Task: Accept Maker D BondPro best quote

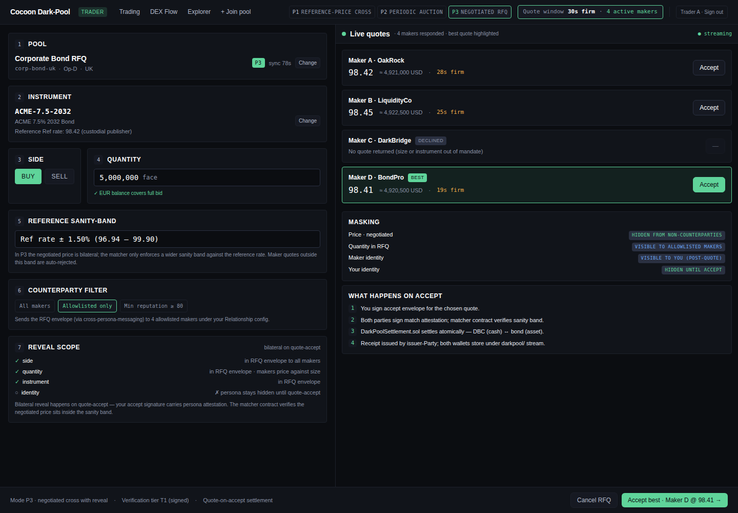Action: pyautogui.click(x=709, y=185)
